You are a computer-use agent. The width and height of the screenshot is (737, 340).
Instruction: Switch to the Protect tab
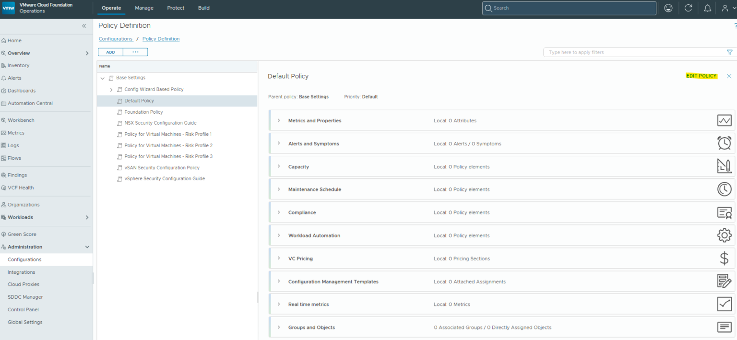[176, 8]
